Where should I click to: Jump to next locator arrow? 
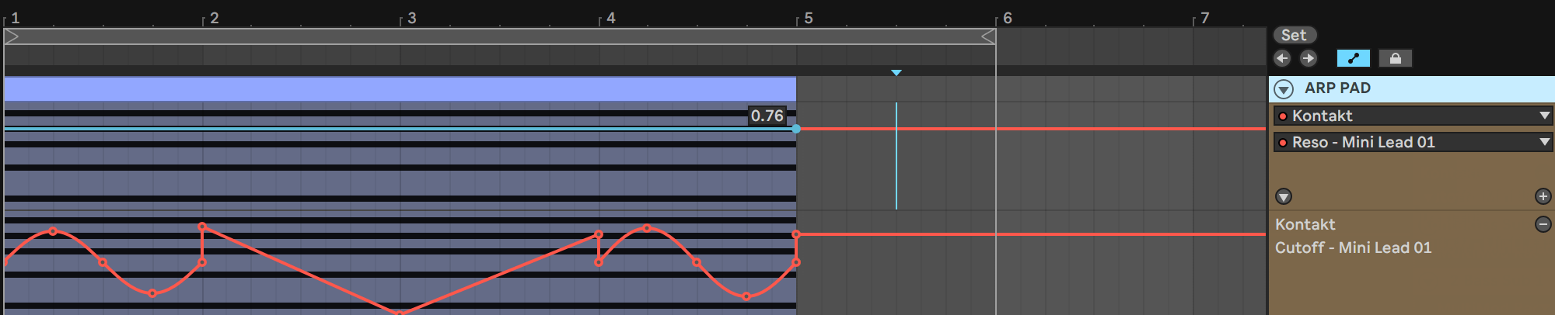(x=1309, y=58)
